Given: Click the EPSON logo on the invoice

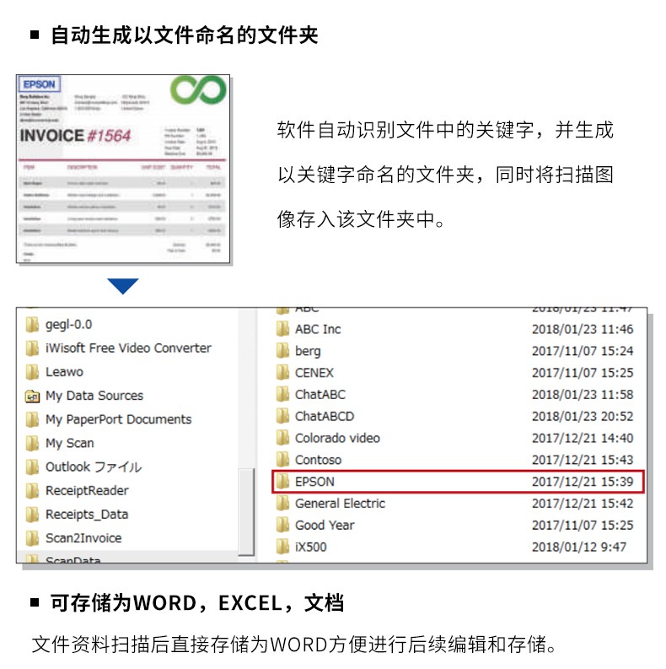Looking at the screenshot, I should click(40, 84).
